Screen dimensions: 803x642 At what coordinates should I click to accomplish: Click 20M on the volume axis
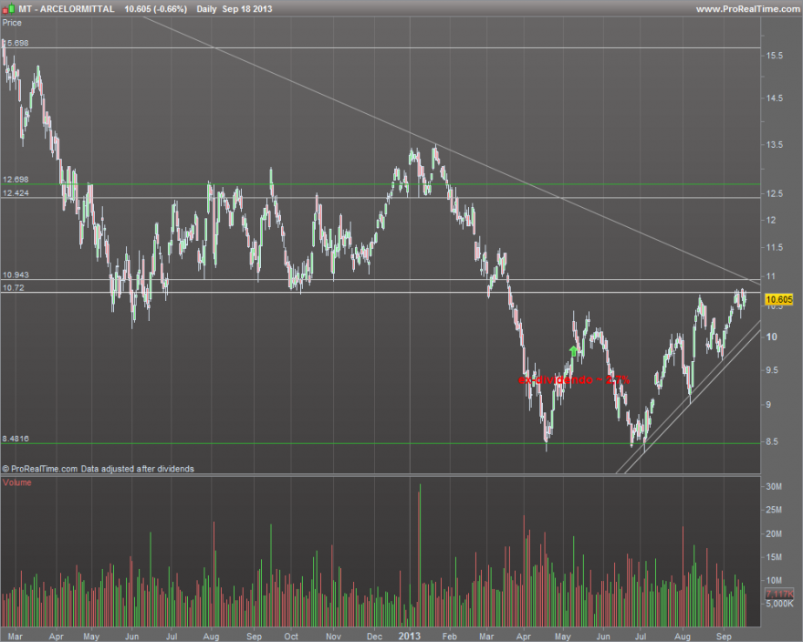pos(774,533)
